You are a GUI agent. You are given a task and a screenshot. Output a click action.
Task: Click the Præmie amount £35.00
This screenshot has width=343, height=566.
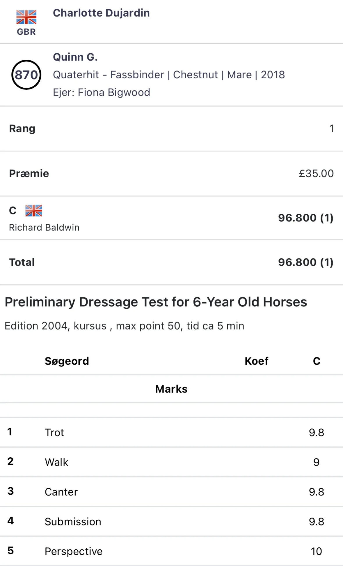click(316, 173)
